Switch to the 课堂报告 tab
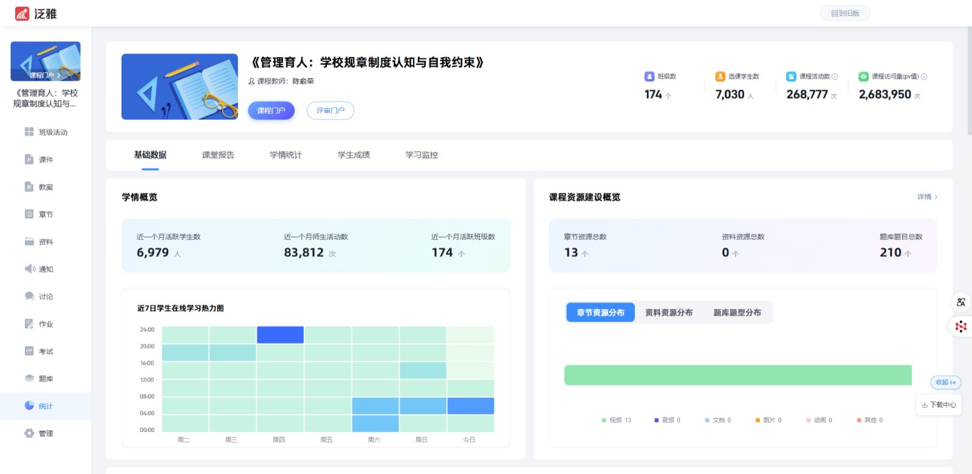This screenshot has width=972, height=474. pos(218,155)
